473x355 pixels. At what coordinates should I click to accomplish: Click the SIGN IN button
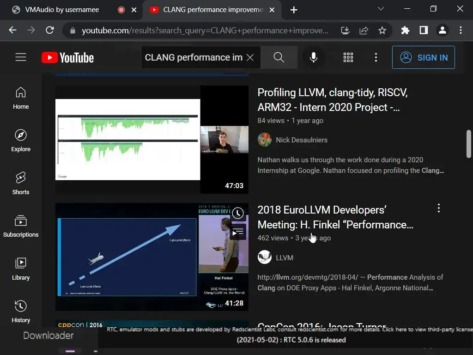click(x=424, y=57)
